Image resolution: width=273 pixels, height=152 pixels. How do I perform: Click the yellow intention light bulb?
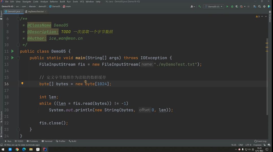click(x=22, y=83)
